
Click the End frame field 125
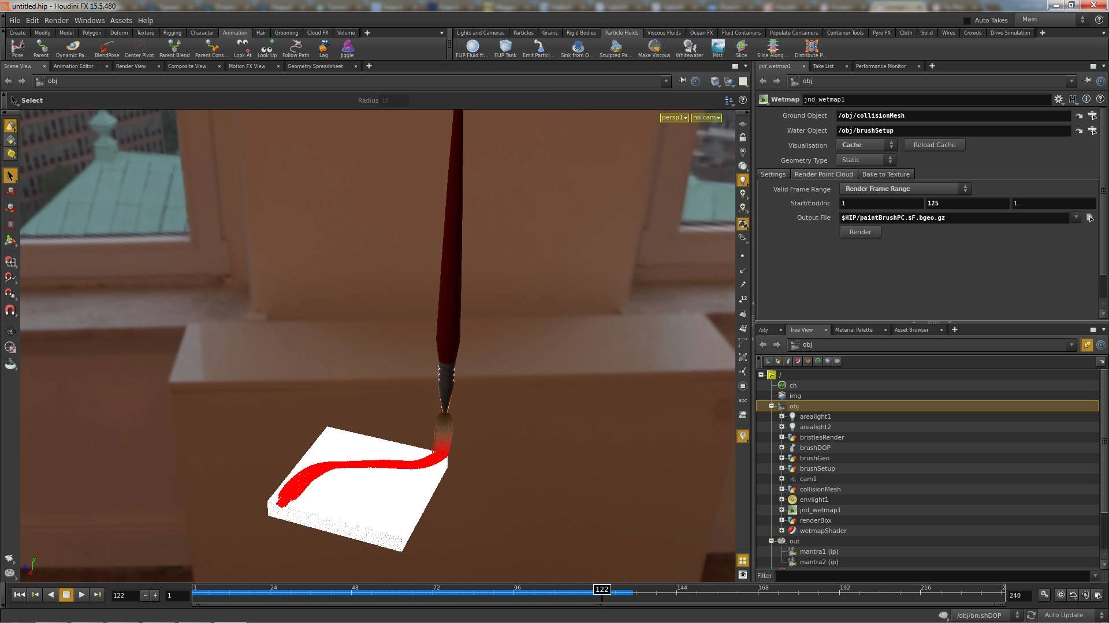pos(967,204)
